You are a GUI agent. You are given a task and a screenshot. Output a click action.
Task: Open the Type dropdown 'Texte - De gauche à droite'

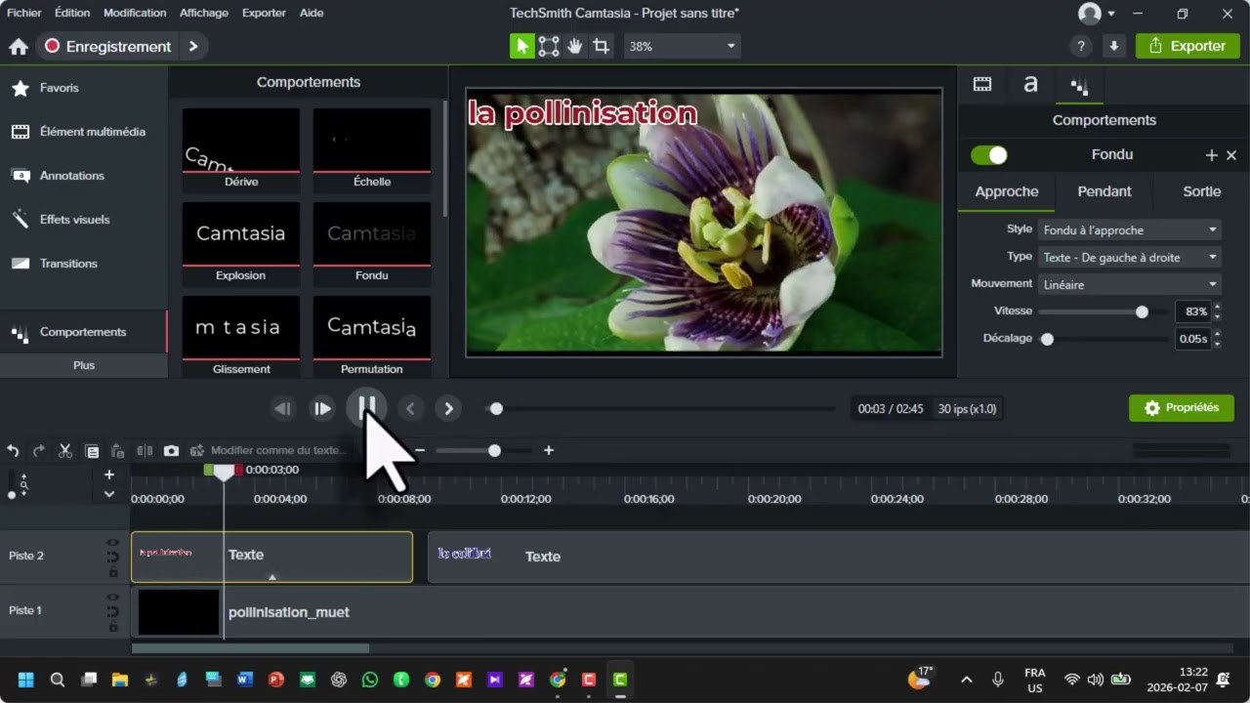[1130, 258]
